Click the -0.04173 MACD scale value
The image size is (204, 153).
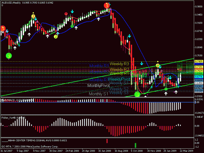[199, 113]
